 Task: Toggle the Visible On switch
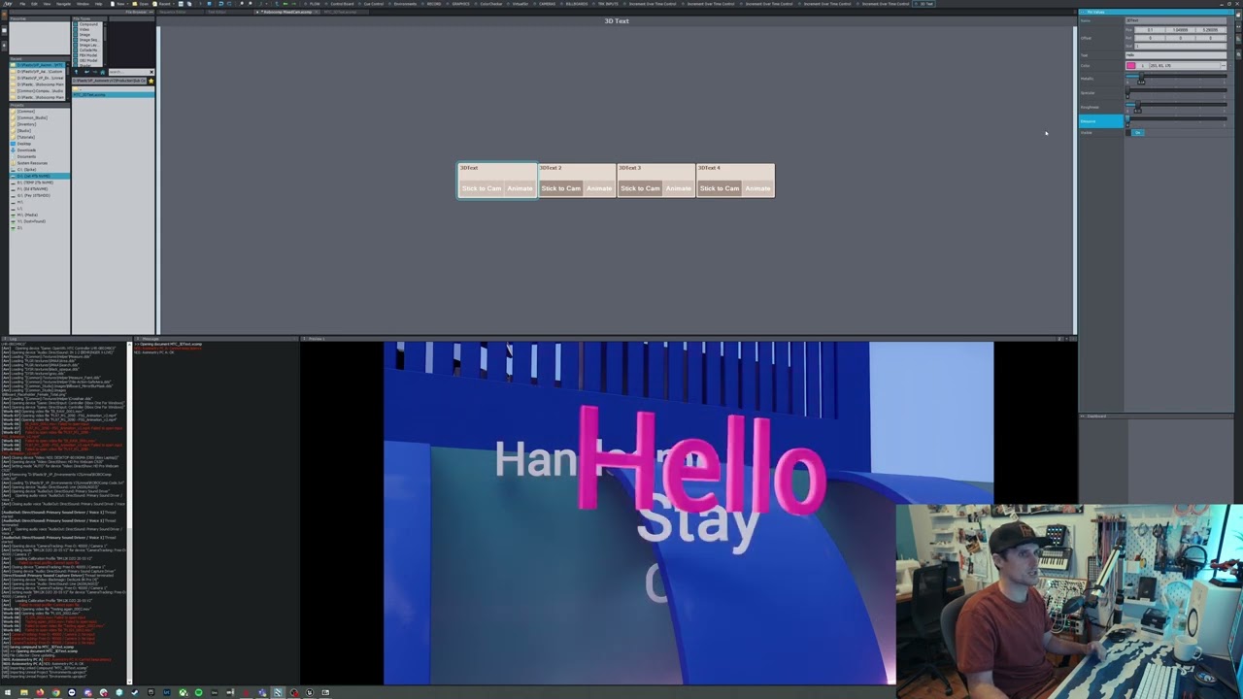[x=1137, y=133]
